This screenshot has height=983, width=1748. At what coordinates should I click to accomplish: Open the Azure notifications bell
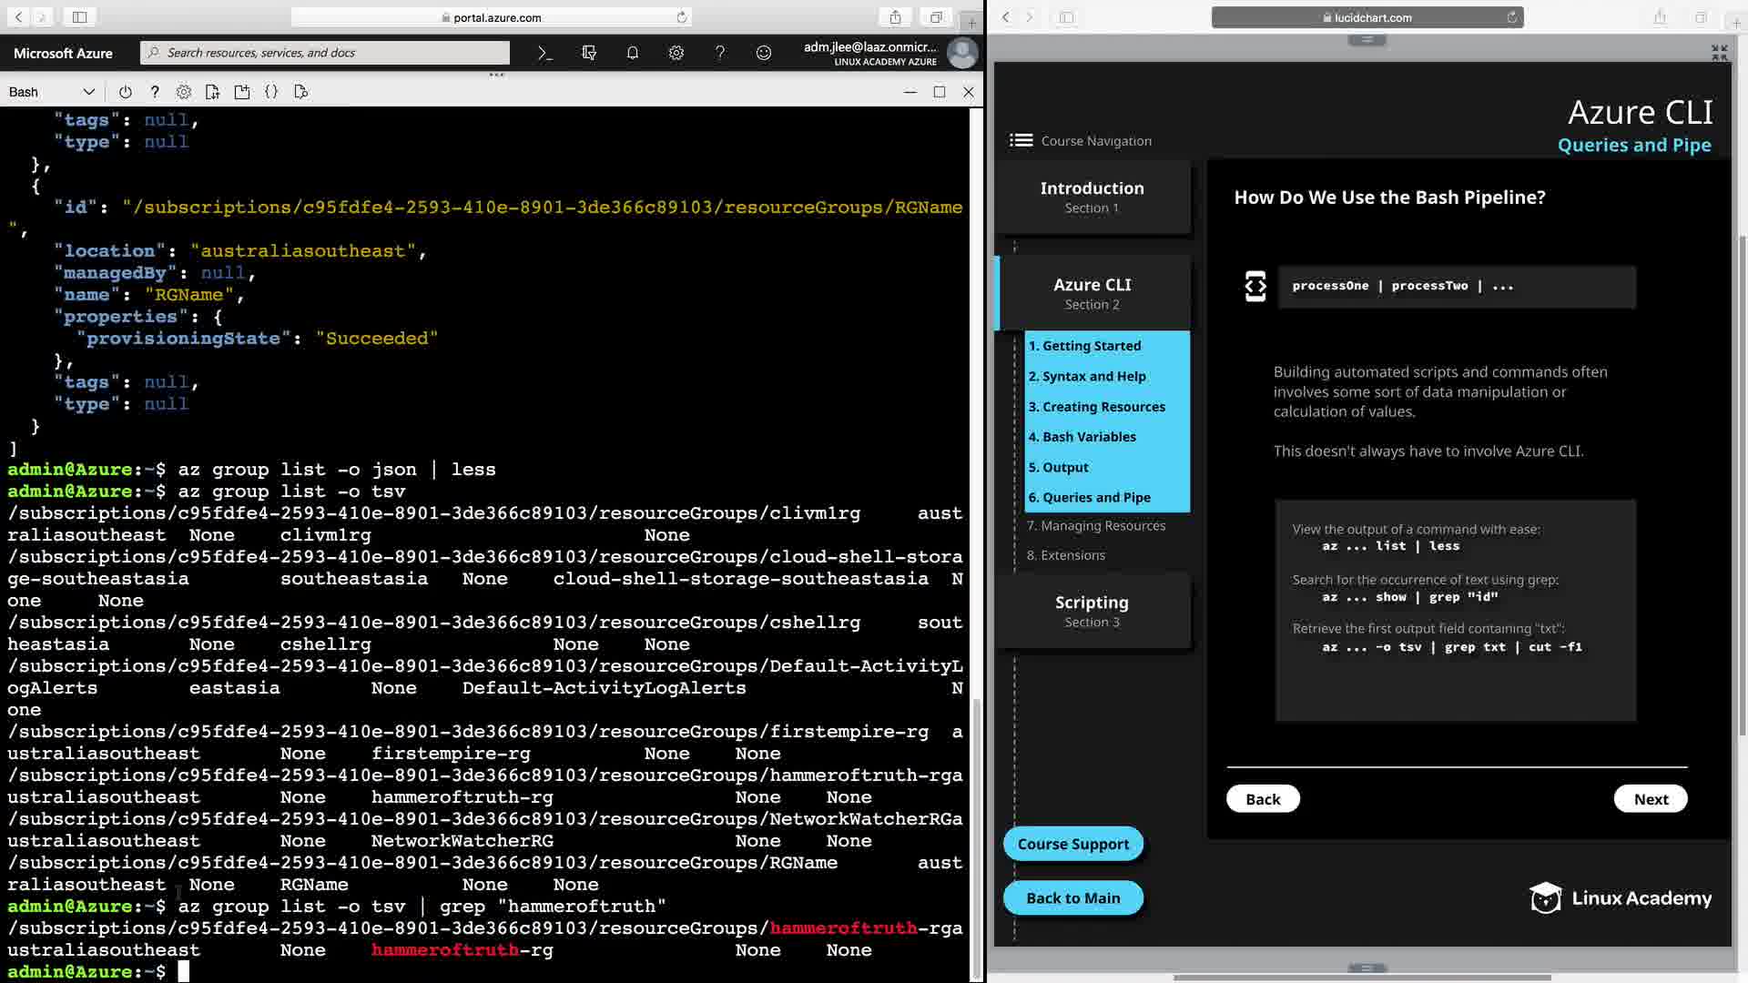point(633,53)
